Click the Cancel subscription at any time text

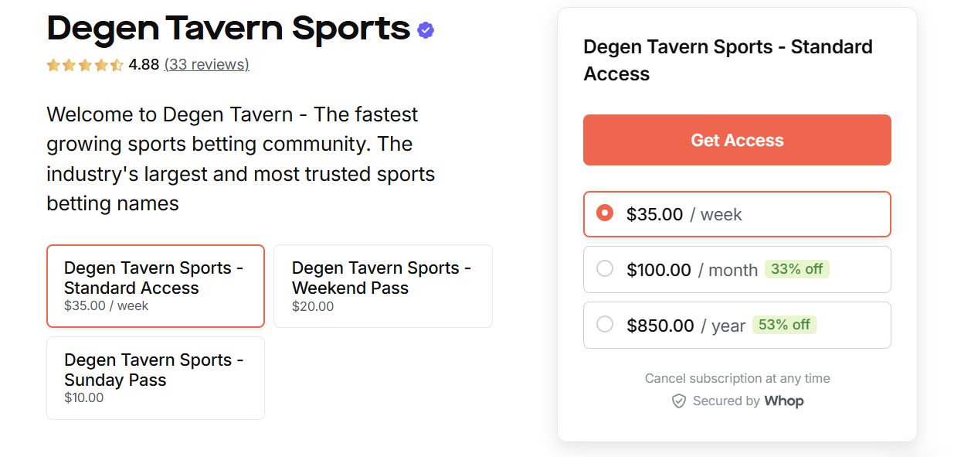pos(737,378)
